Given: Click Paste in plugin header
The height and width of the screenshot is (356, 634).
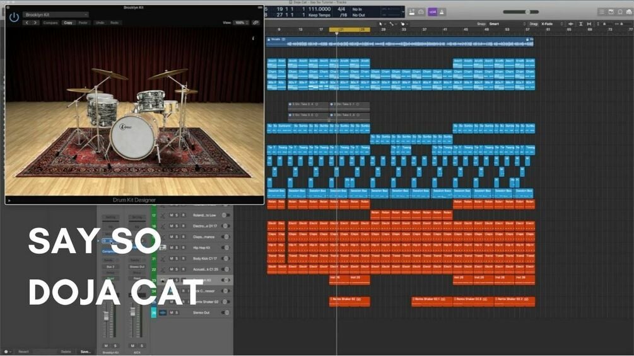Looking at the screenshot, I should [x=83, y=23].
